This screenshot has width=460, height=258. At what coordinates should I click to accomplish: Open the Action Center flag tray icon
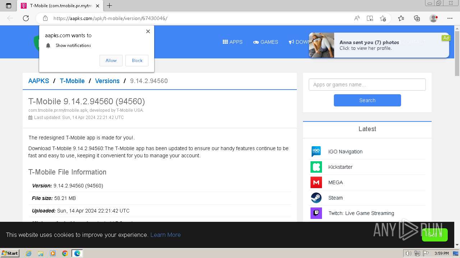point(426,253)
